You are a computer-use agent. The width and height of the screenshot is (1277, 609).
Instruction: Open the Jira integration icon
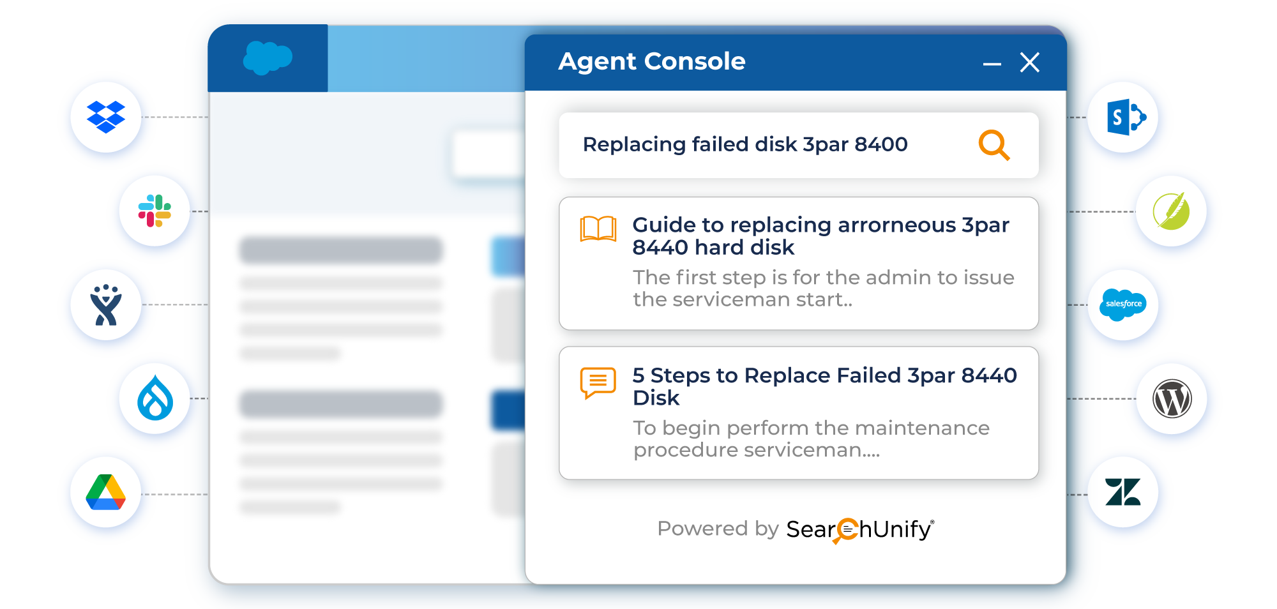point(106,305)
